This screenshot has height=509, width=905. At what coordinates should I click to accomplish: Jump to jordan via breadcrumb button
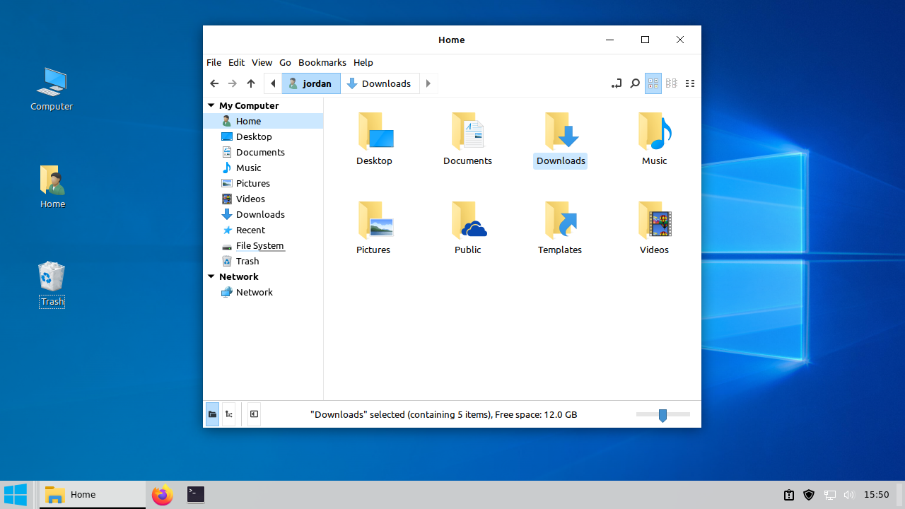tap(310, 83)
